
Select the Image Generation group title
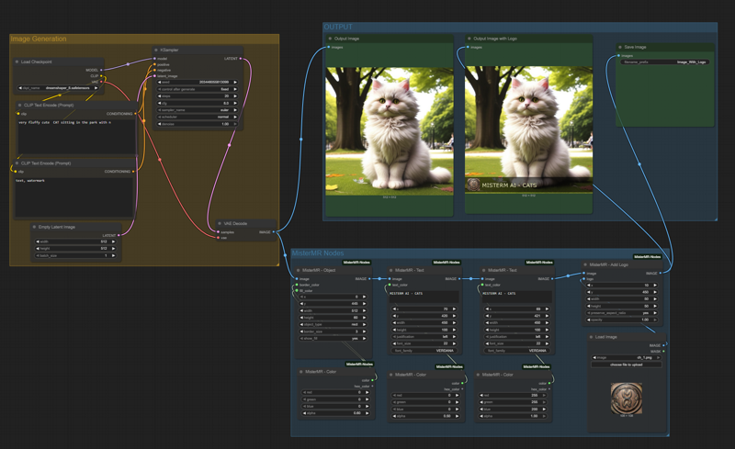click(39, 39)
